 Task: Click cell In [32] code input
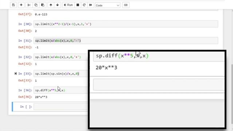point(61,57)
